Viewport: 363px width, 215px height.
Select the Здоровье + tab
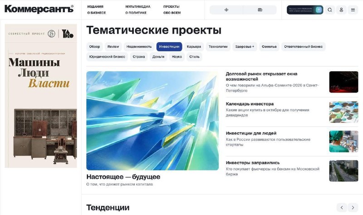coord(245,47)
